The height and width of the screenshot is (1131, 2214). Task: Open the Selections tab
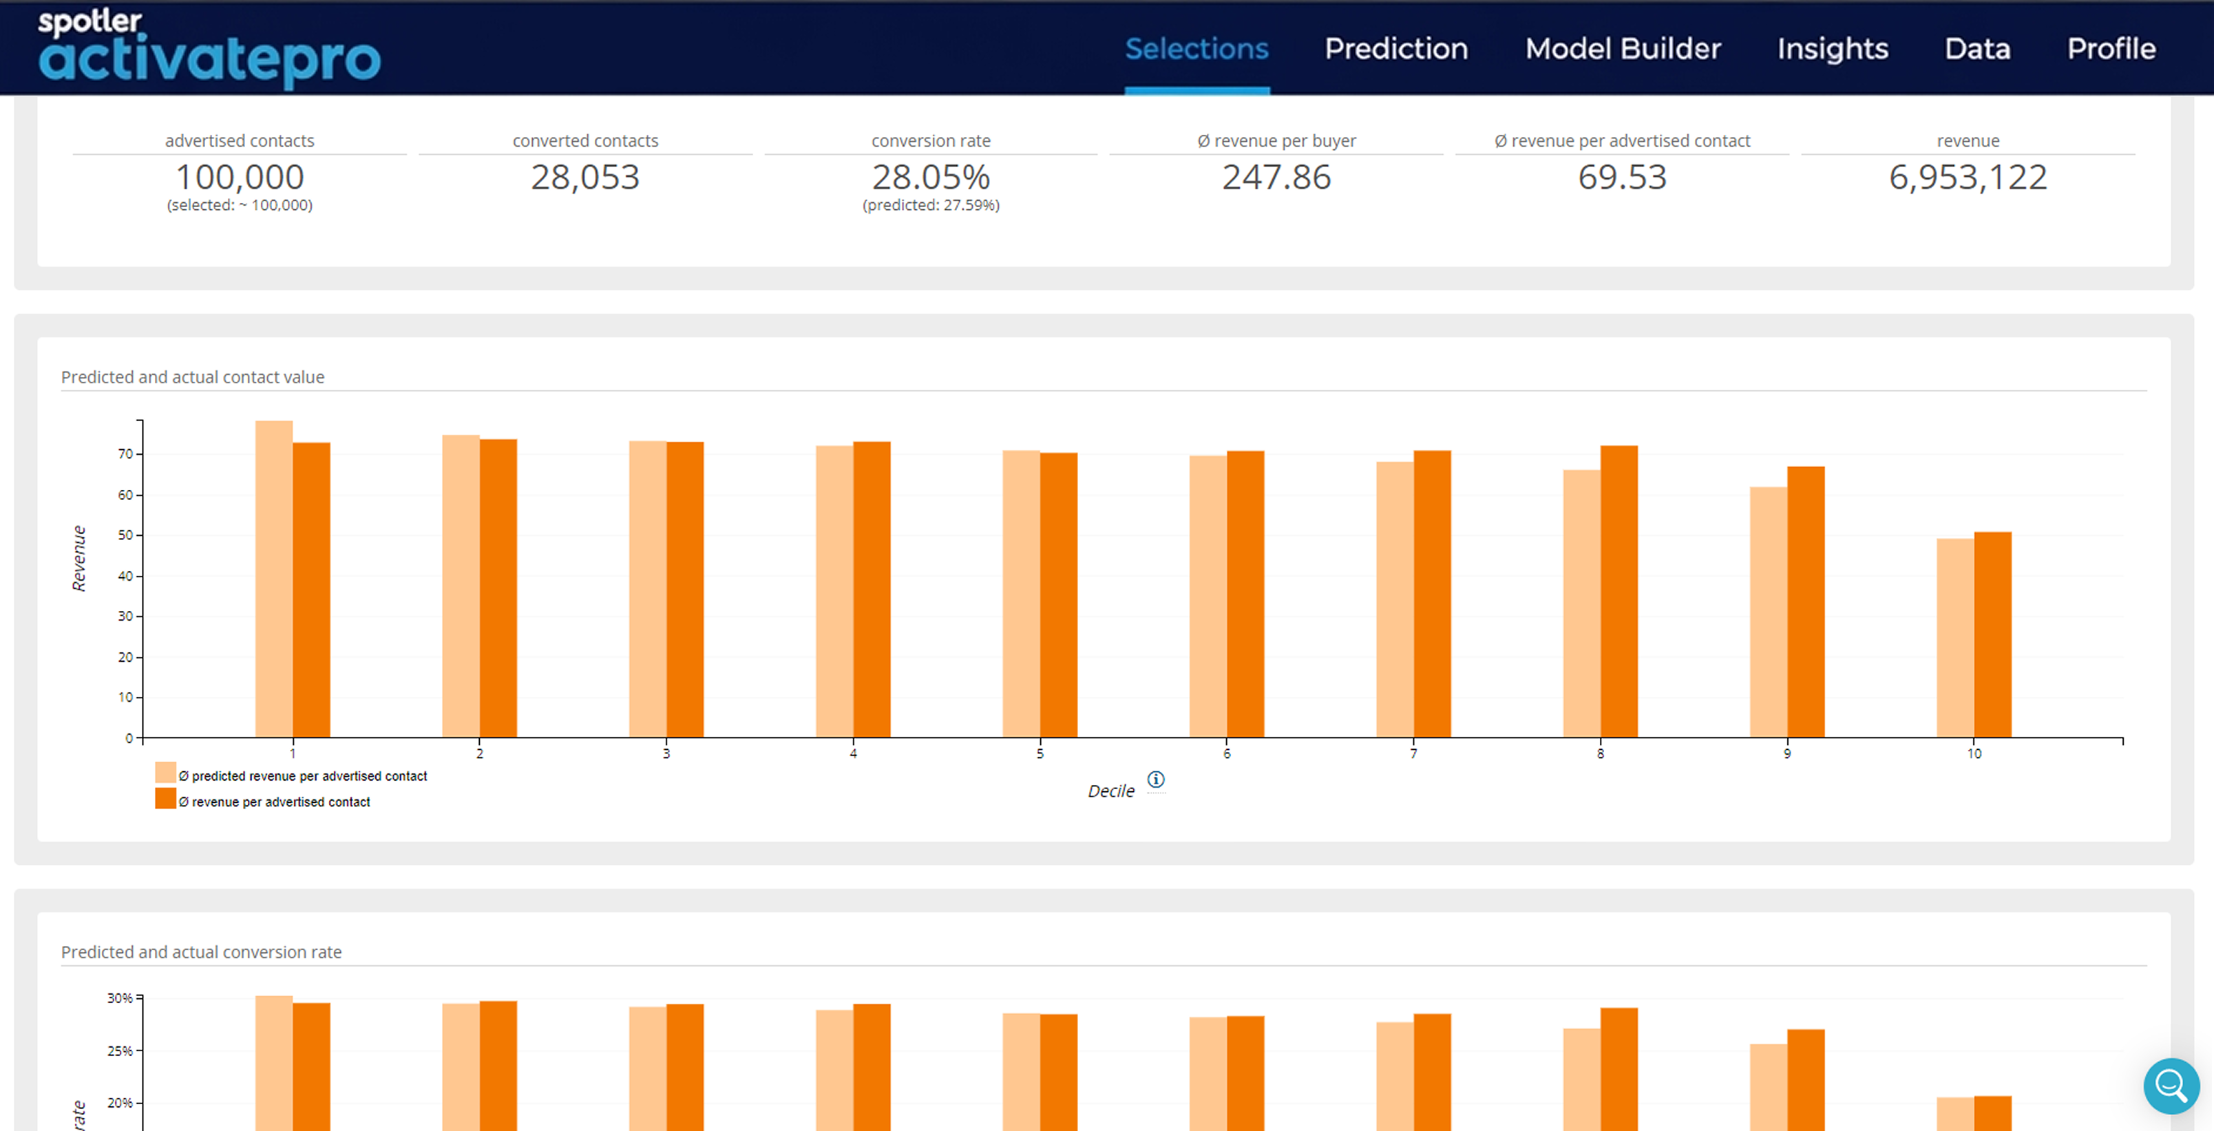coord(1196,49)
